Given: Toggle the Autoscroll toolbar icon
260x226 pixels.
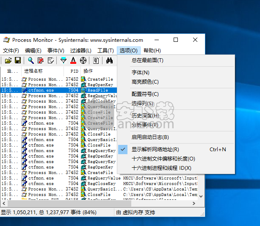Looking at the screenshot, I should coord(41,60).
